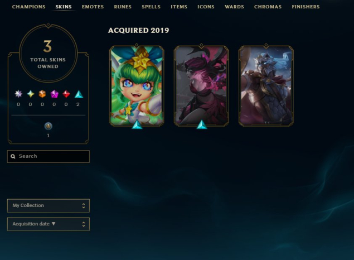Select the green-haired Star Guardian skin card

tap(137, 86)
